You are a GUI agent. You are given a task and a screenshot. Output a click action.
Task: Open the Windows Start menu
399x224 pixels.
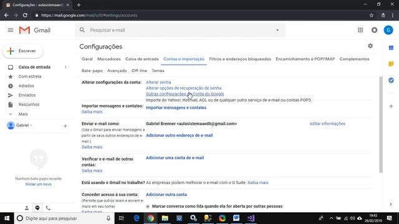(x=7, y=218)
